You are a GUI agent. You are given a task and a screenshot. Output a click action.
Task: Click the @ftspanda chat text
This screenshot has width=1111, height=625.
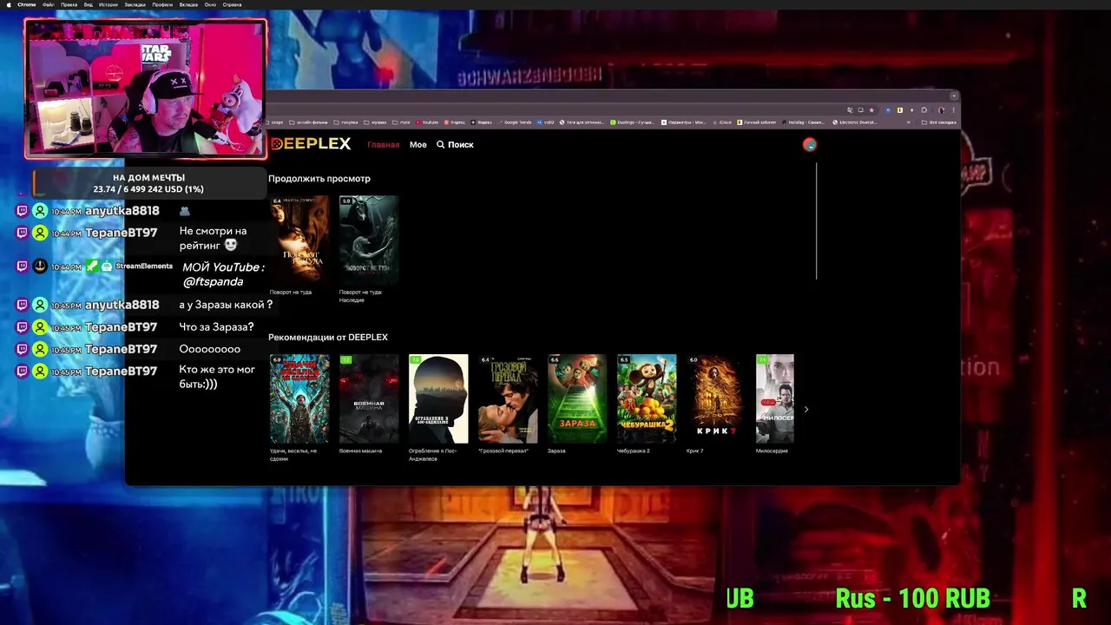(x=213, y=282)
